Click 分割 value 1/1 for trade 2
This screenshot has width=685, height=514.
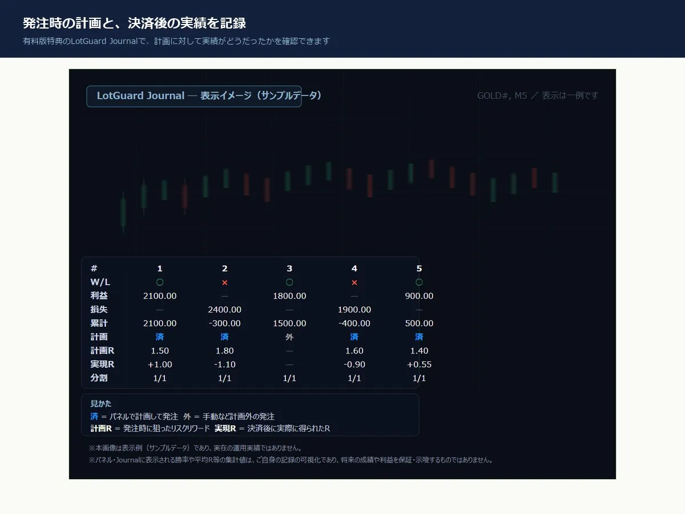(225, 378)
